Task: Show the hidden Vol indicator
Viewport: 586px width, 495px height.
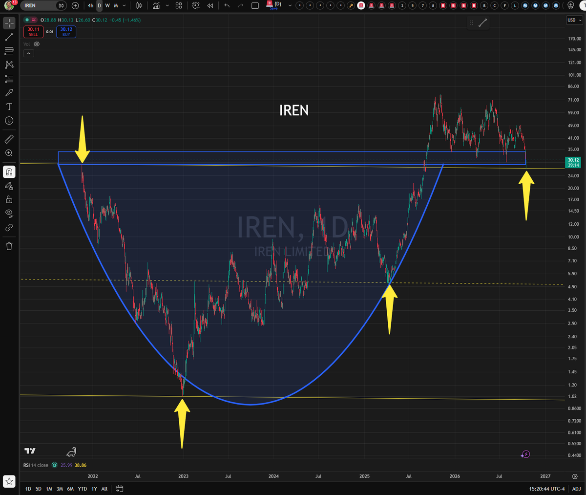Action: (x=37, y=44)
